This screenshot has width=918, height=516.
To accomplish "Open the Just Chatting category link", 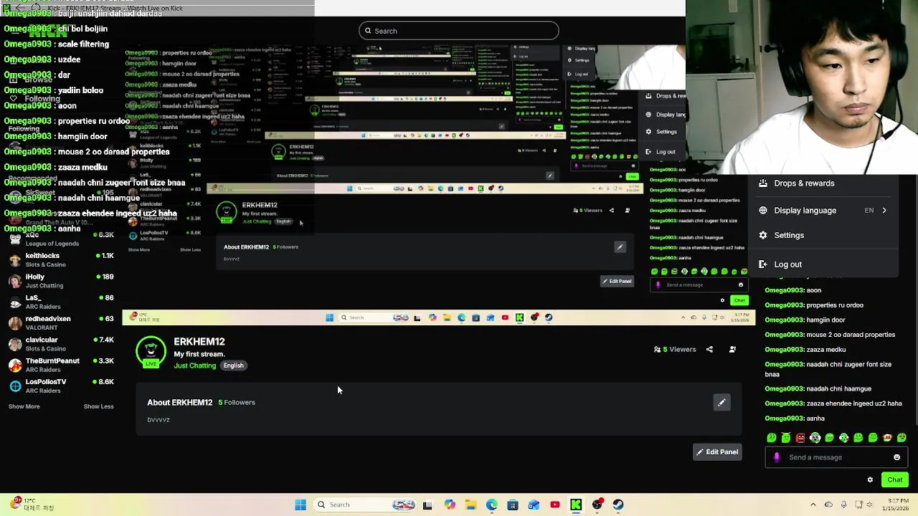I will 194,365.
